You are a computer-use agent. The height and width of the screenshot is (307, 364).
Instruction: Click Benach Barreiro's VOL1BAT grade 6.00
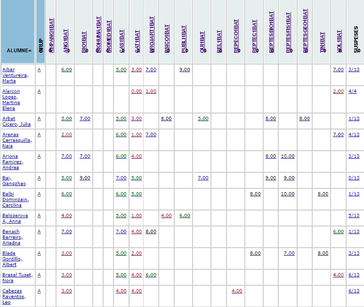click(x=338, y=232)
